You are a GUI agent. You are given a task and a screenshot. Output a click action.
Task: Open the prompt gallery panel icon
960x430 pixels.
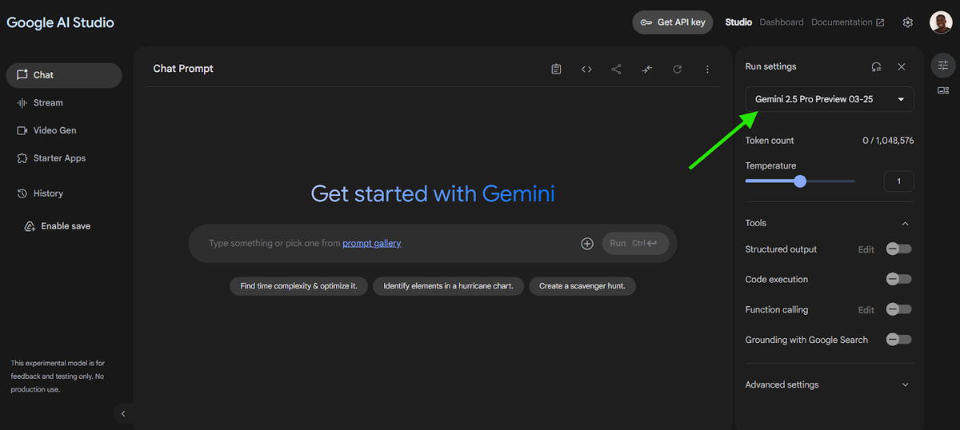(x=943, y=90)
